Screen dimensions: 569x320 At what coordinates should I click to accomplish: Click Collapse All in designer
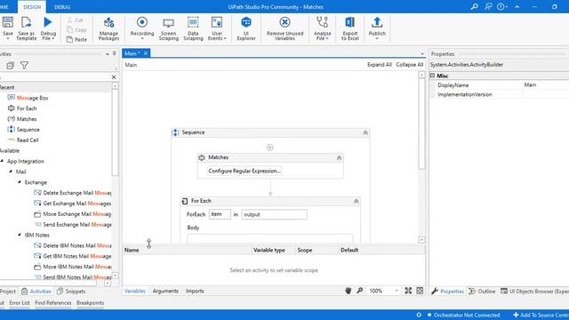coord(409,65)
